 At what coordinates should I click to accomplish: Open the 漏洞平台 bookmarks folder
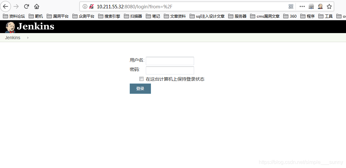(58, 16)
